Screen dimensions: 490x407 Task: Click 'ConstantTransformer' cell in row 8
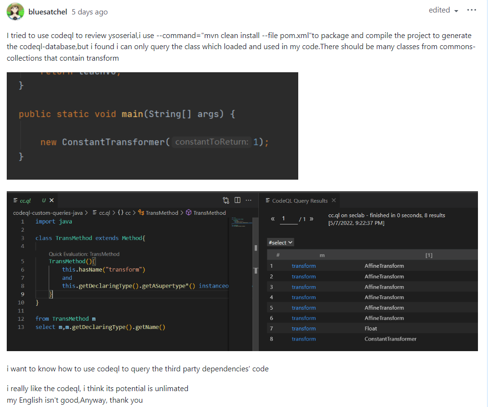coord(390,339)
